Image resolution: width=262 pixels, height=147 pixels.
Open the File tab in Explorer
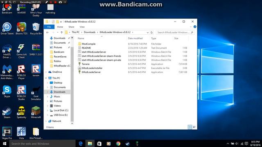click(49, 27)
